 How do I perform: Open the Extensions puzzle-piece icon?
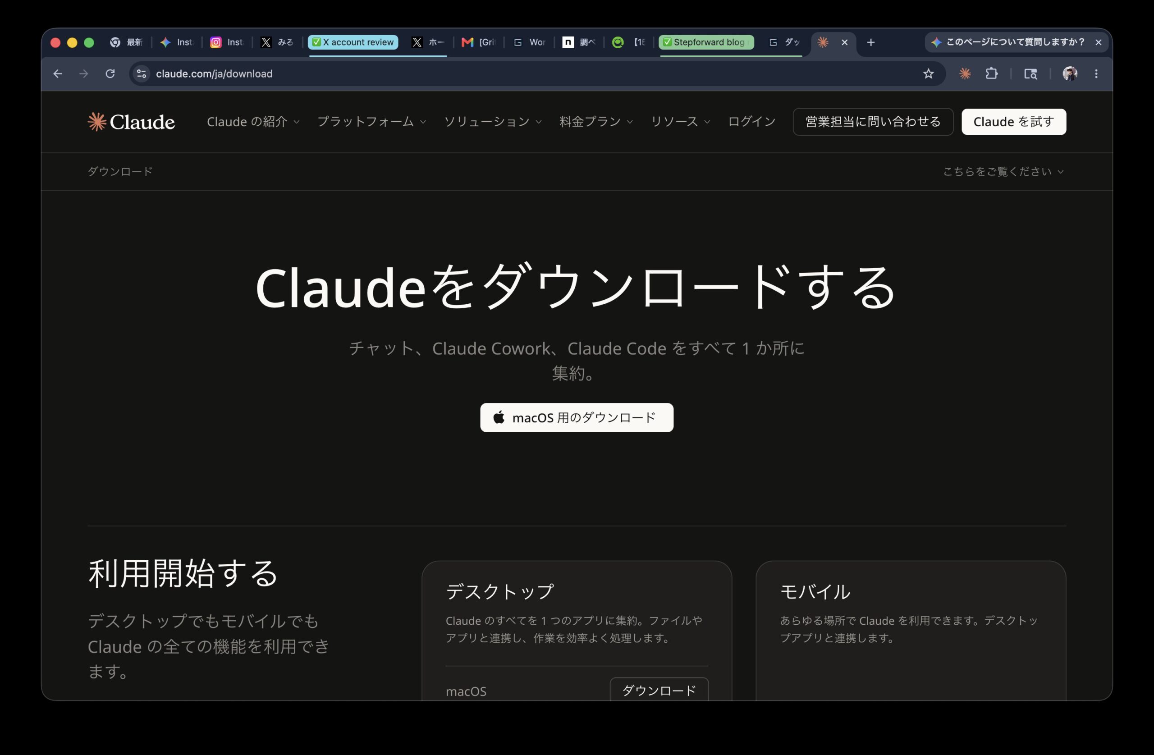tap(992, 74)
